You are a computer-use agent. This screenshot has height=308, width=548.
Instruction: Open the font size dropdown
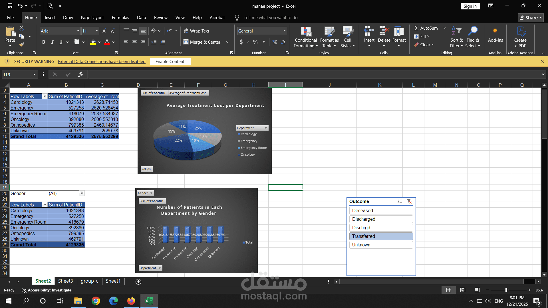tap(96, 31)
